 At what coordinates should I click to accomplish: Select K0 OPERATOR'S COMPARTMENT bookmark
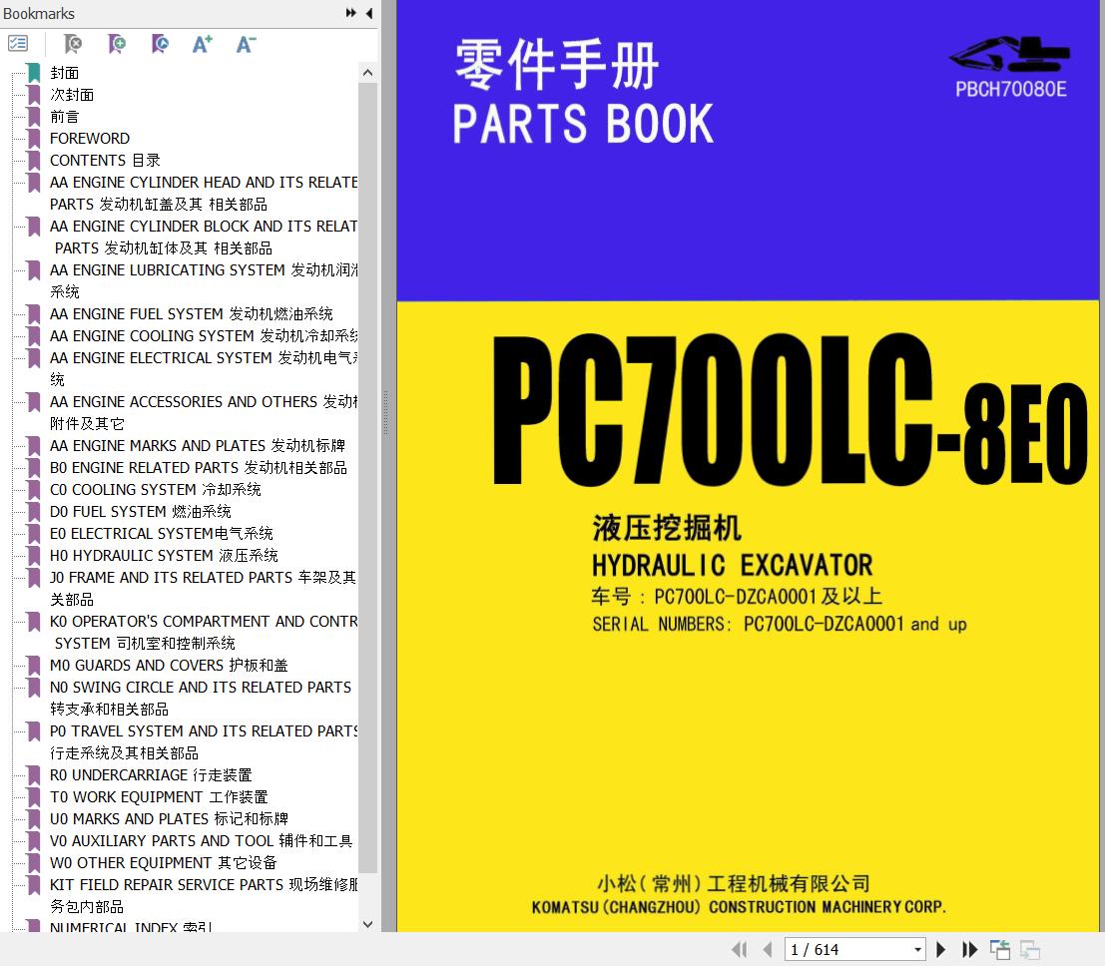pos(204,632)
